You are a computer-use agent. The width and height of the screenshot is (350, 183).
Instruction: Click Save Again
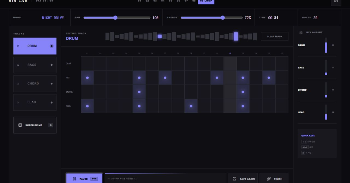(243, 178)
